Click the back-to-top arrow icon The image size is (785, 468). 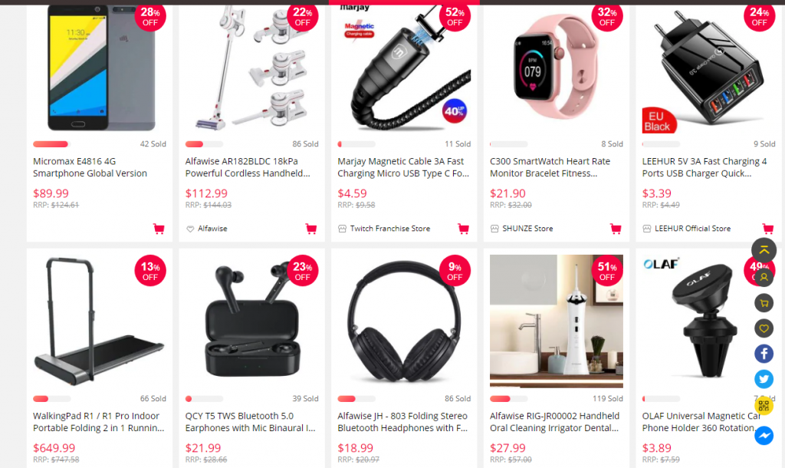point(764,250)
